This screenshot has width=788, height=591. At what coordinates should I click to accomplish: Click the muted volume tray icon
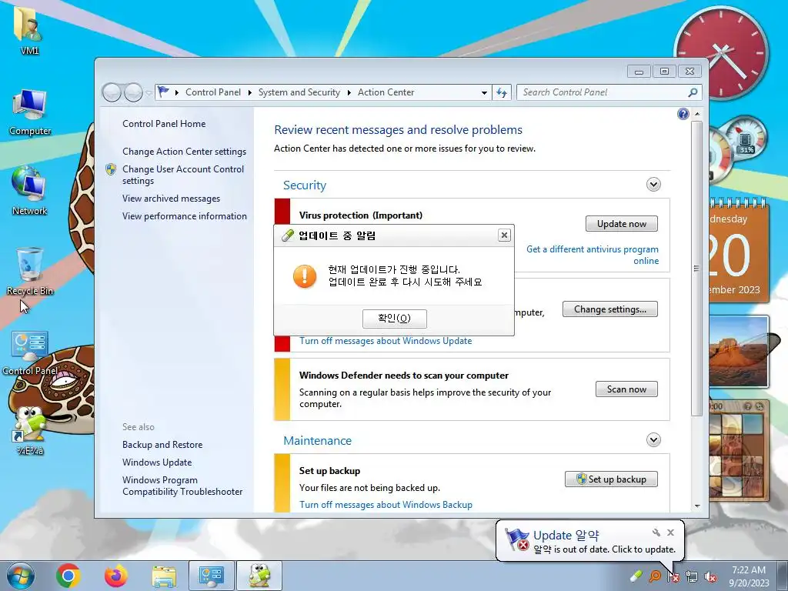(710, 576)
